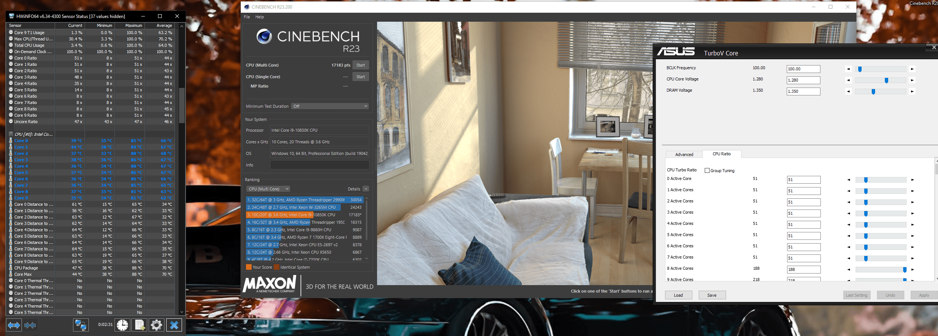Click chip icon beside CPU [#0]: Intel Co...

pos(11,134)
